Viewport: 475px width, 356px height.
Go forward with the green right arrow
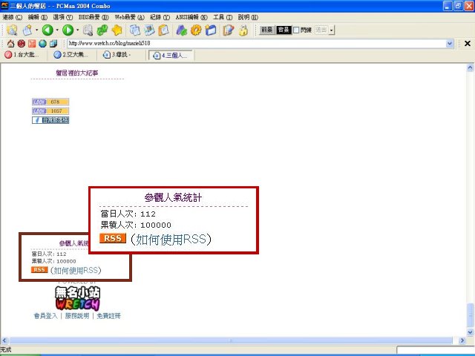click(x=68, y=30)
